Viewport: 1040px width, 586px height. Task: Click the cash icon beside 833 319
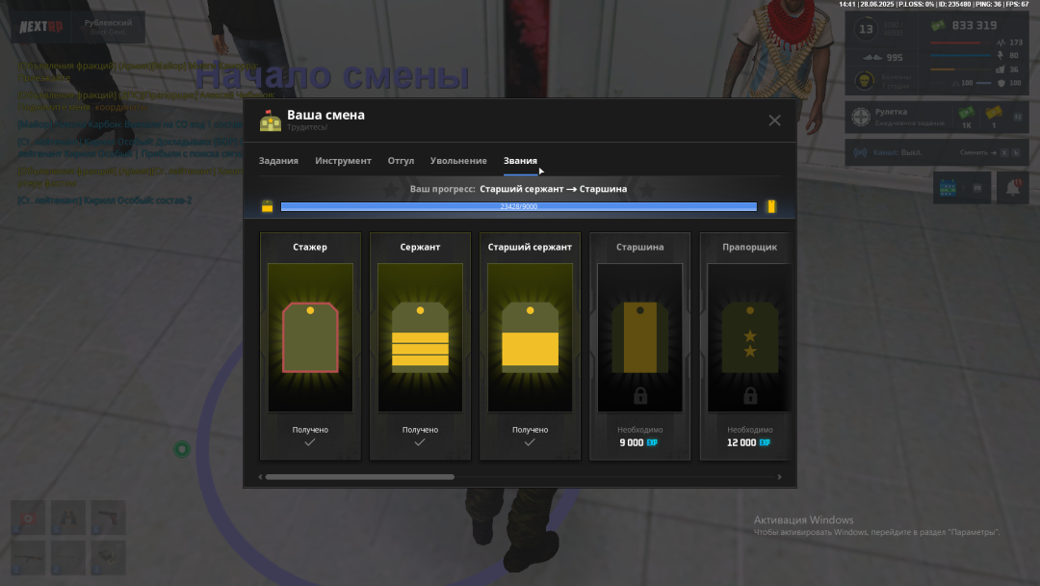(938, 26)
